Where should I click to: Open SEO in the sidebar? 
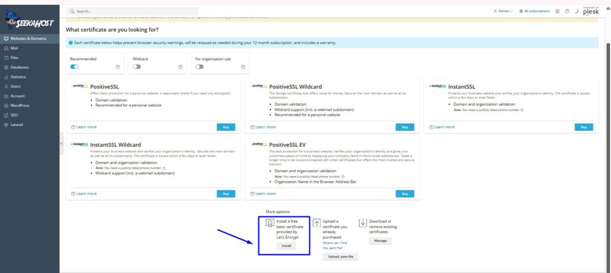coord(30,115)
